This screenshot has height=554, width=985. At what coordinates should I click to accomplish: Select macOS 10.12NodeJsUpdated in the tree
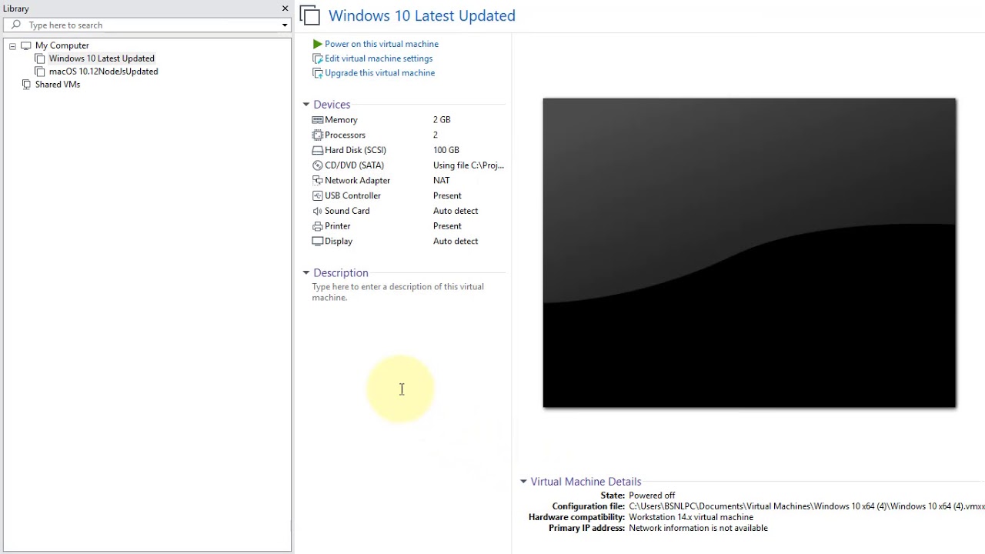tap(103, 72)
